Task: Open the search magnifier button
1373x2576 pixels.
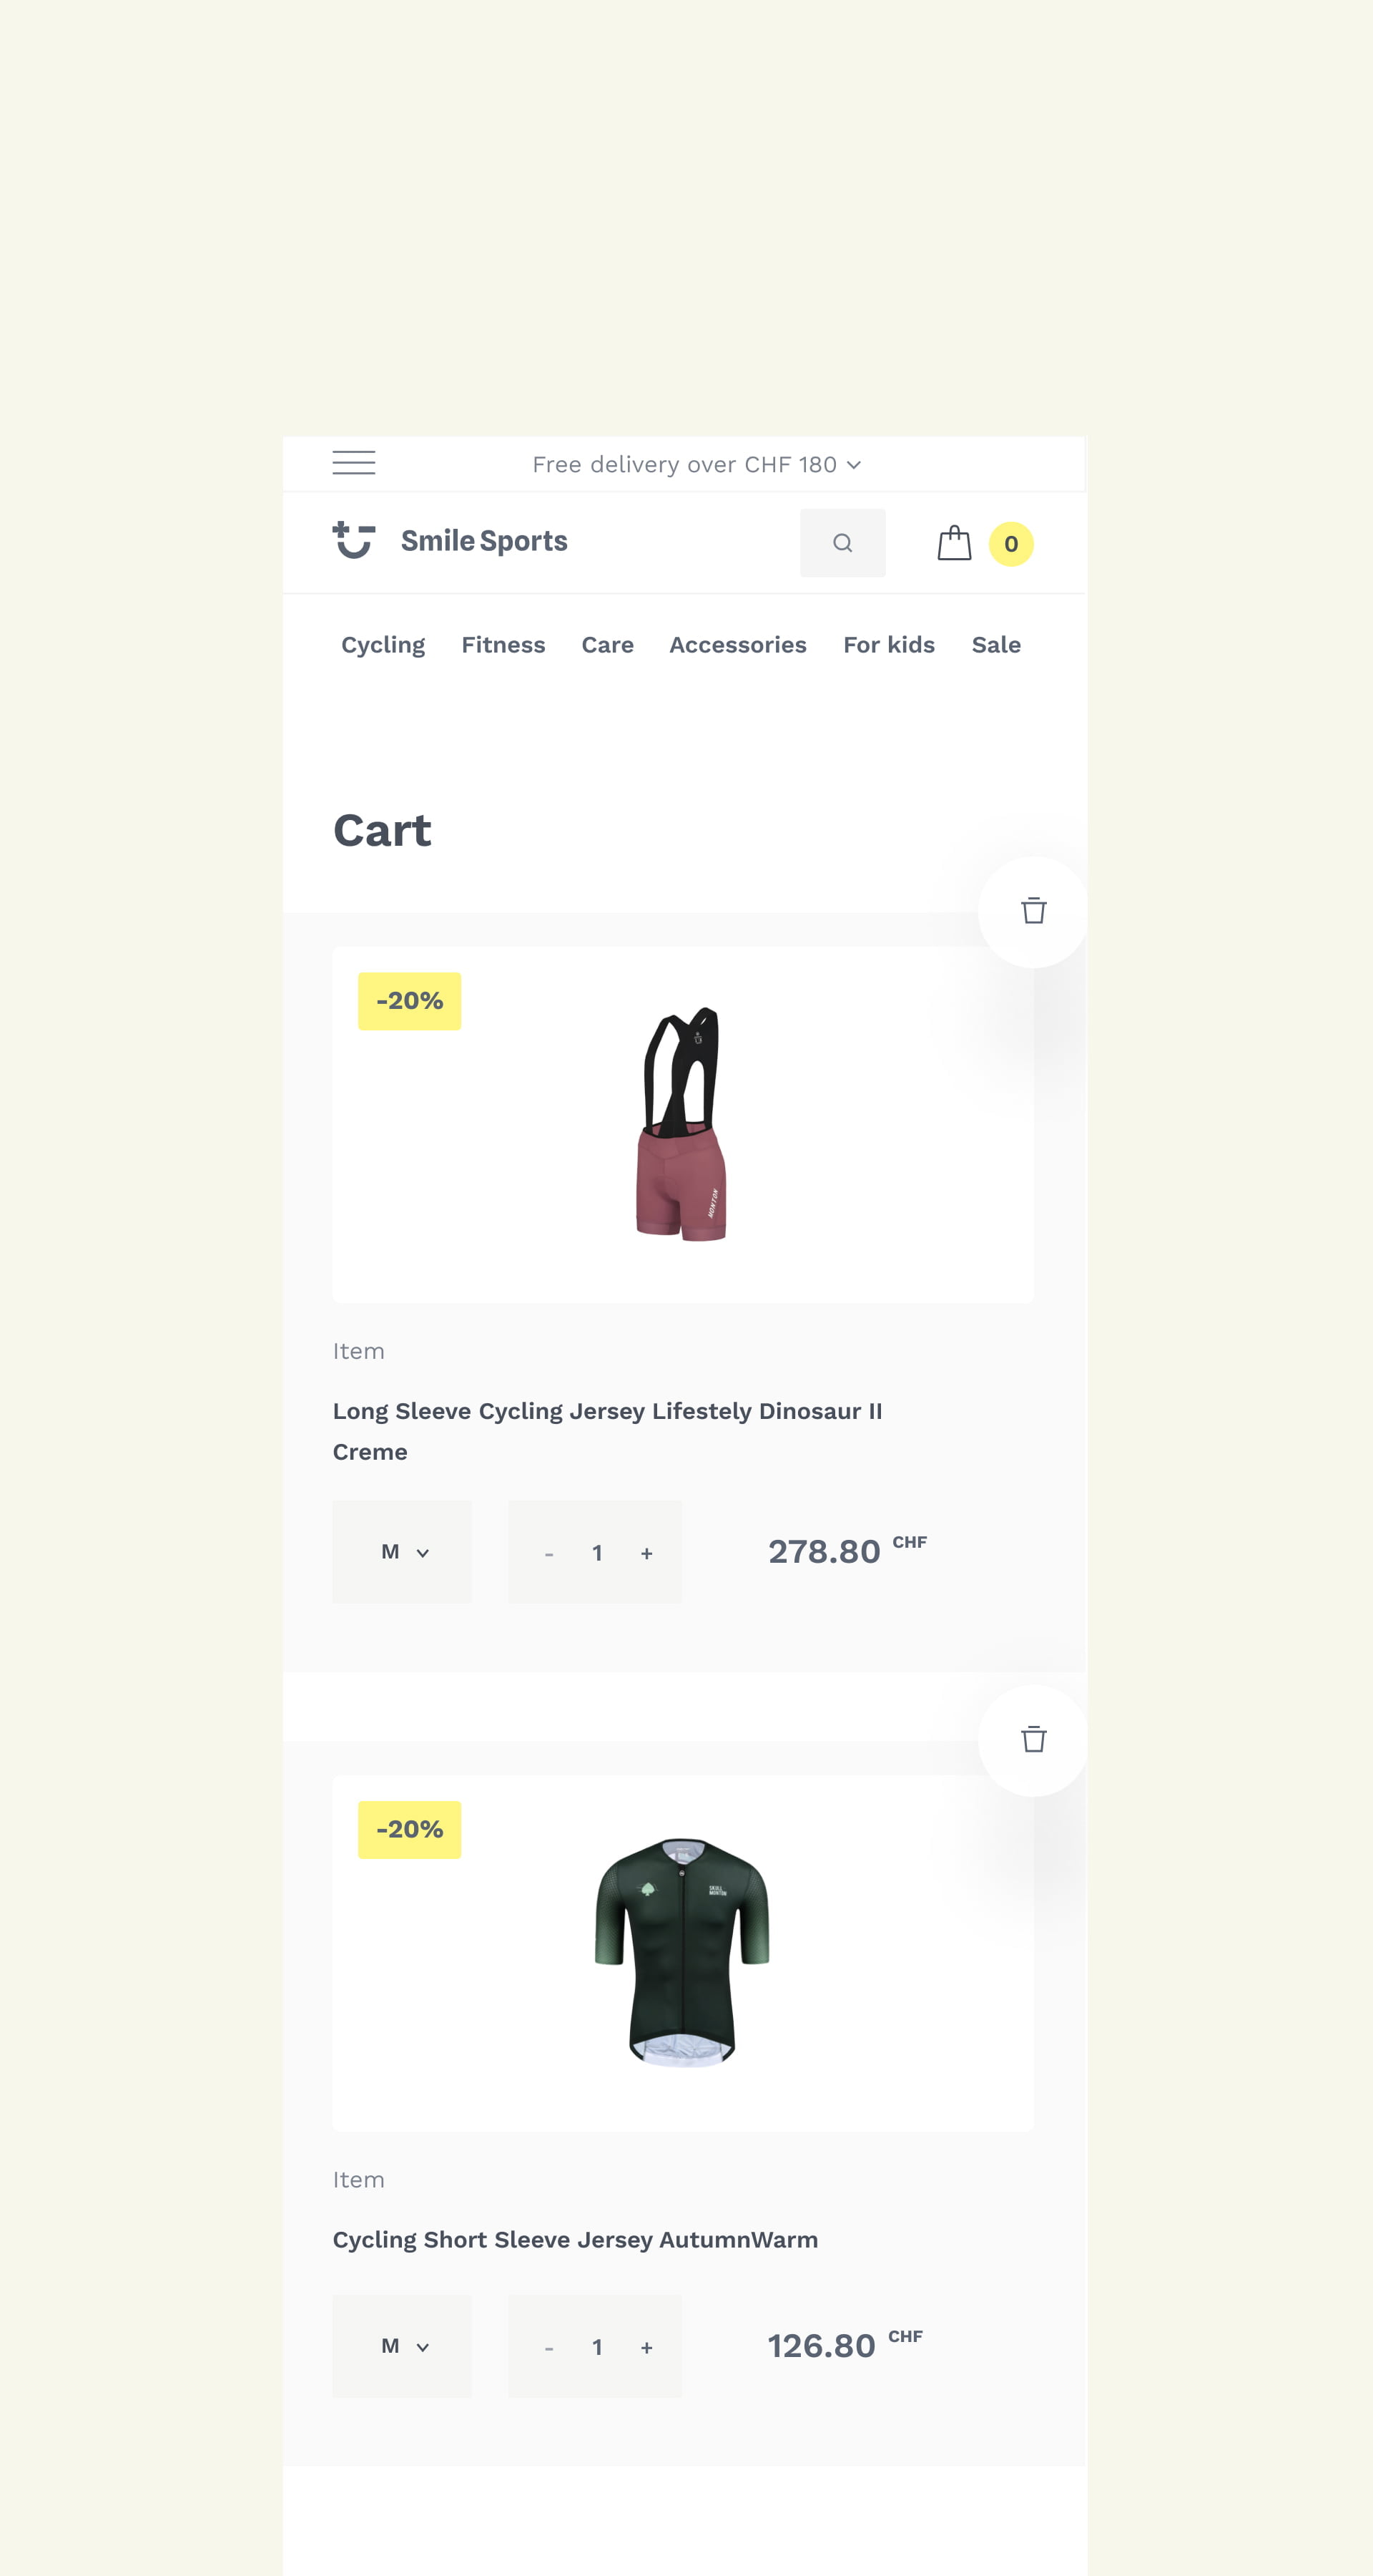Action: tap(842, 543)
